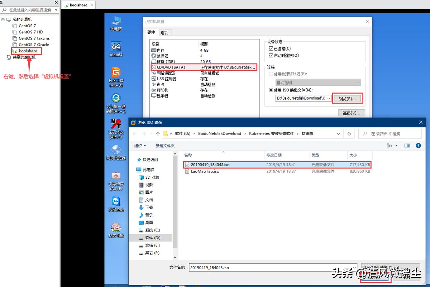Select the file LaoMaoTao.iso
Viewport: 430px width, 287px height.
coord(277,171)
